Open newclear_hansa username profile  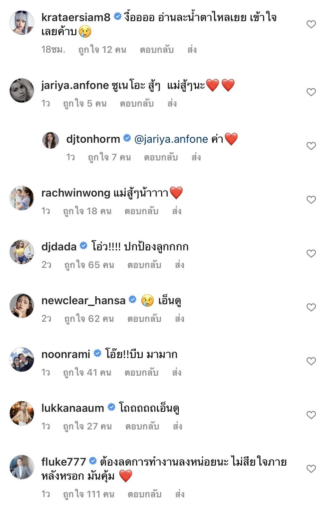tap(83, 301)
